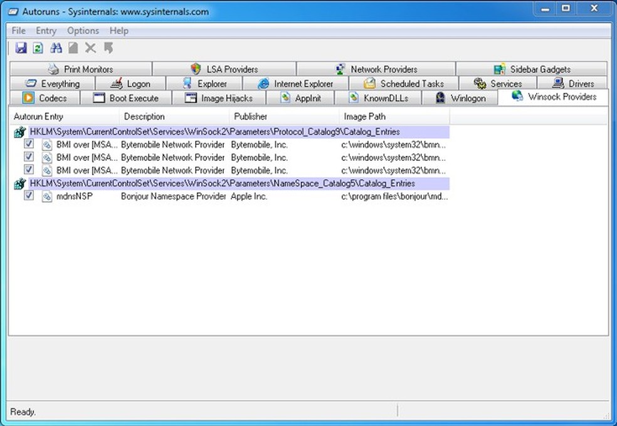This screenshot has height=426, width=617.
Task: Switch to the AppInit tab
Action: click(x=300, y=98)
